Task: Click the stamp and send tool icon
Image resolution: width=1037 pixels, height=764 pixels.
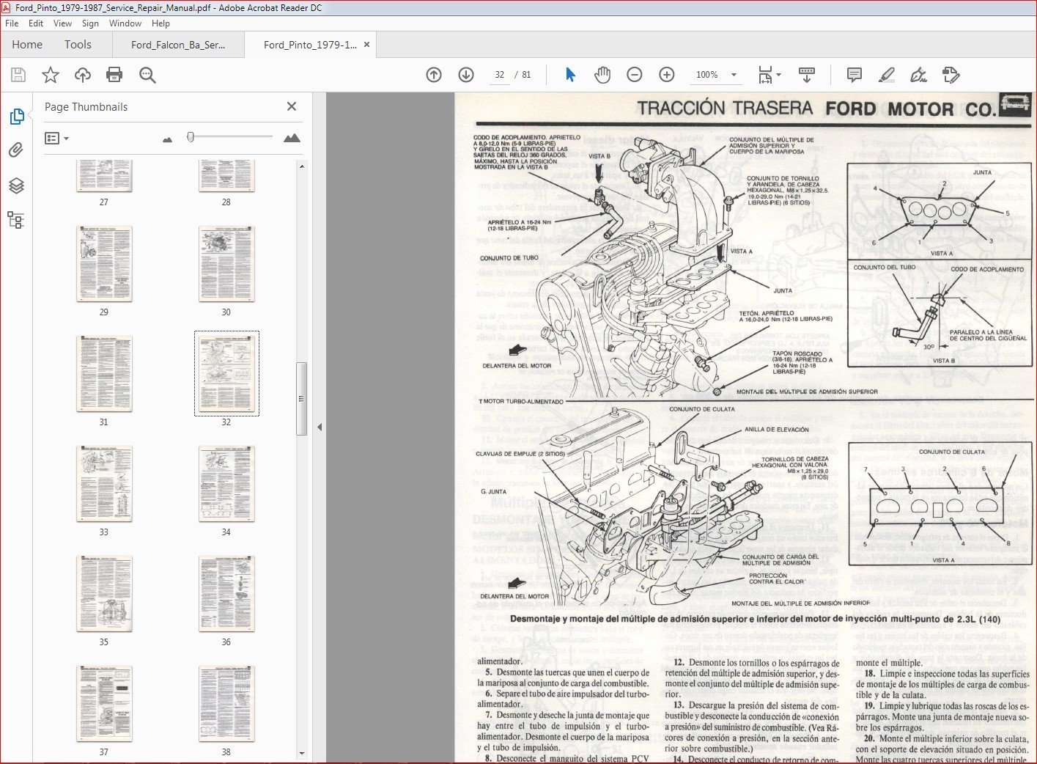Action: [951, 75]
